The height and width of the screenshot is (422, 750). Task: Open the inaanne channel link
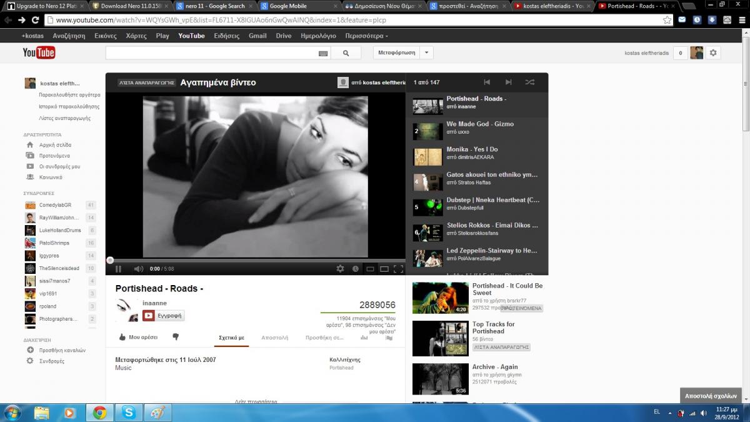pos(154,303)
